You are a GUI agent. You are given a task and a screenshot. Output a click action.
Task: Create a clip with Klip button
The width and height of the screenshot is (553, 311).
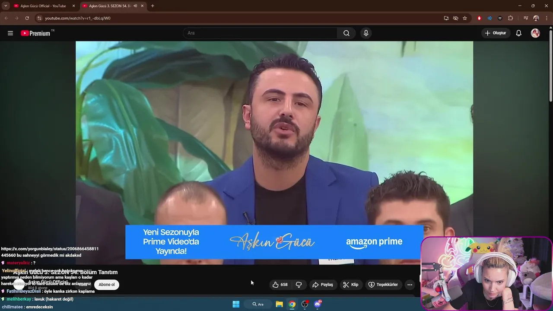[x=350, y=285]
